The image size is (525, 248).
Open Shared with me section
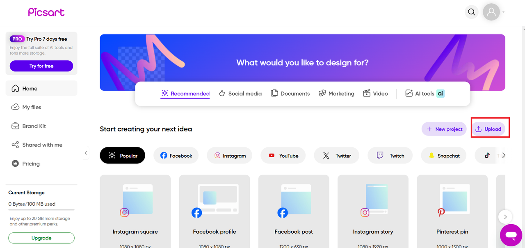[41, 145]
